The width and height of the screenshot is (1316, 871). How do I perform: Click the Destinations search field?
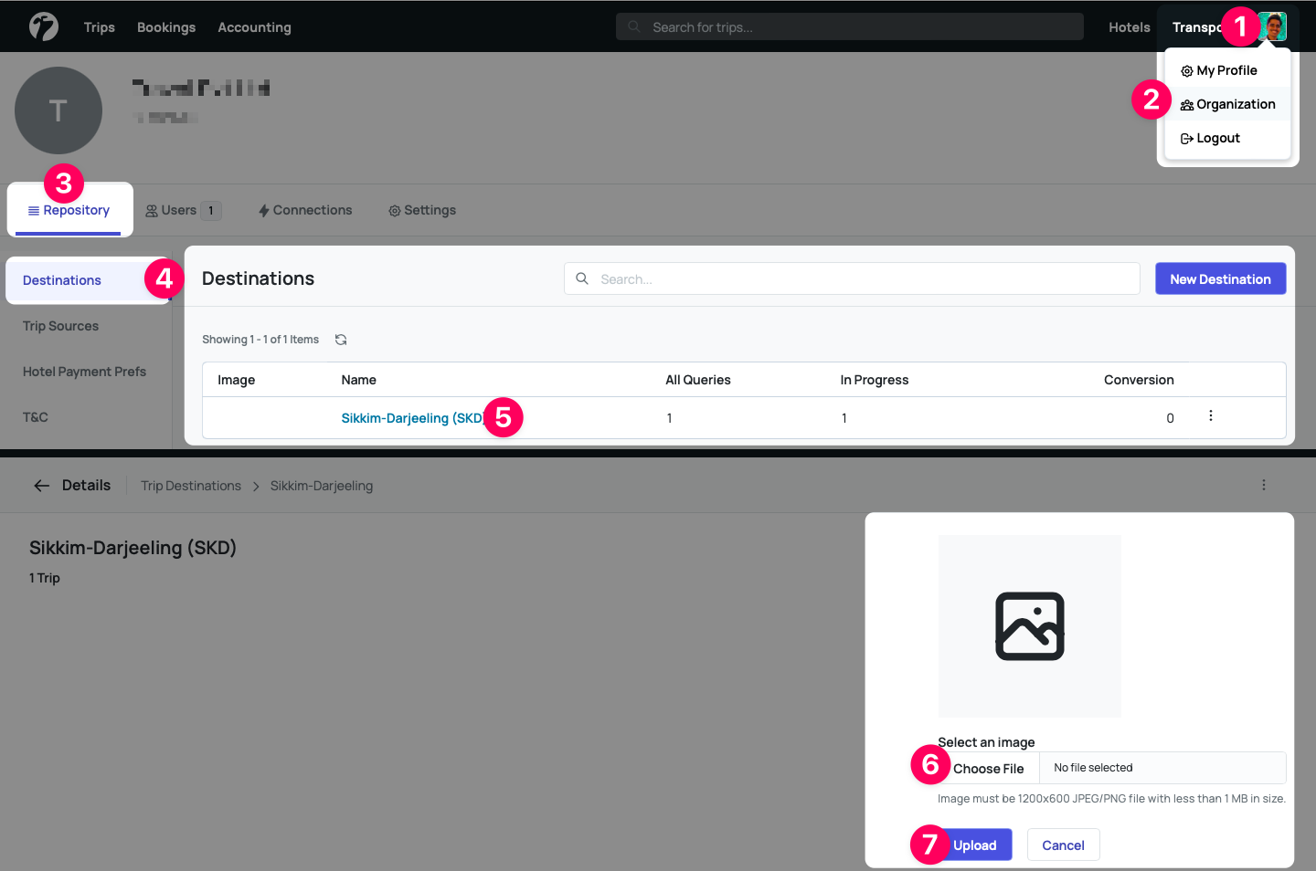pyautogui.click(x=859, y=279)
